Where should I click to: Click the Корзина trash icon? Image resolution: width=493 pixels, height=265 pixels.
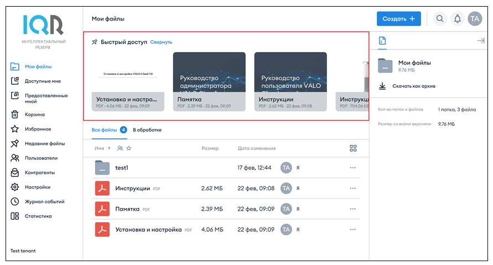click(15, 115)
